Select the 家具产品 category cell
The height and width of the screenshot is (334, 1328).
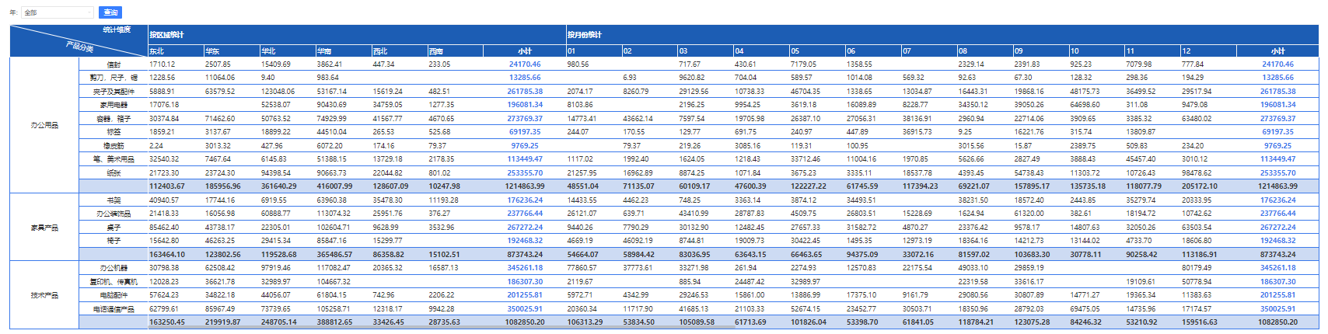click(x=44, y=228)
